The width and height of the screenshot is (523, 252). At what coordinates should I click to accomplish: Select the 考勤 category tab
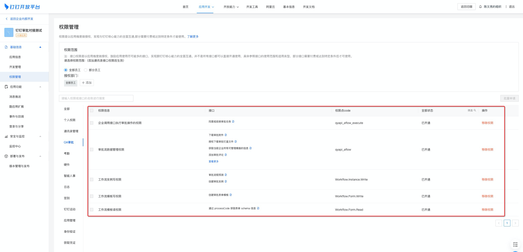pyautogui.click(x=67, y=153)
